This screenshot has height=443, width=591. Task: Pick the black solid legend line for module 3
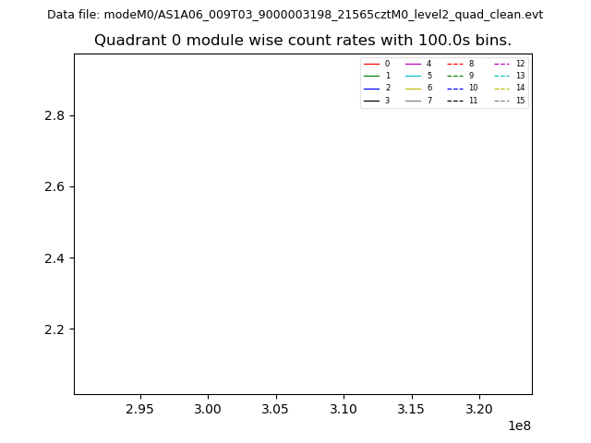tap(371, 101)
